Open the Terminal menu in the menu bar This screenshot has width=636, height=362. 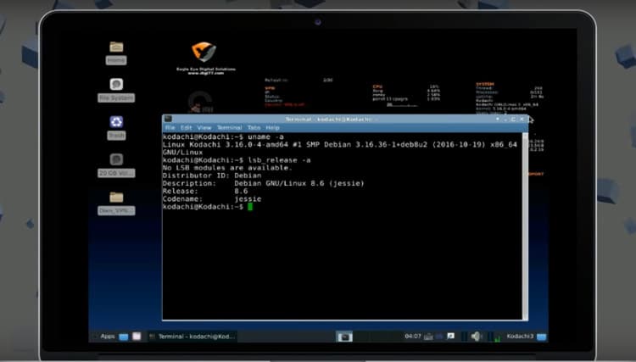pyautogui.click(x=229, y=128)
